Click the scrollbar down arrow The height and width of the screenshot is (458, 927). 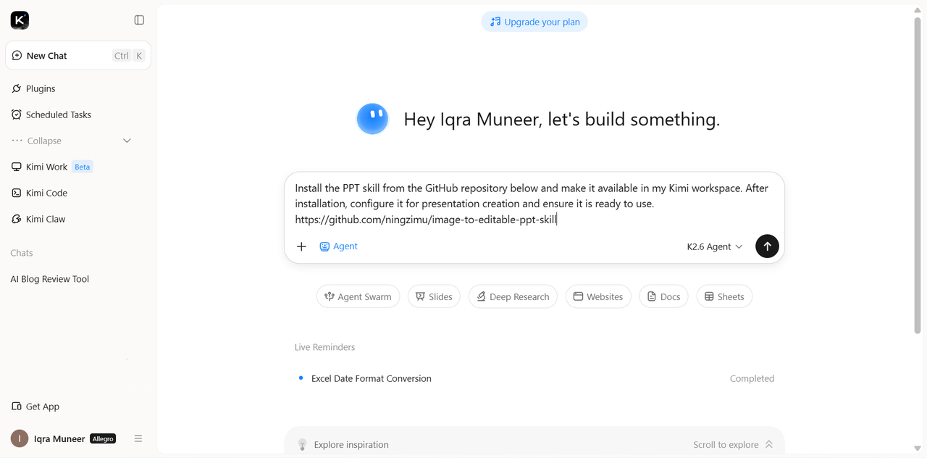click(x=918, y=449)
